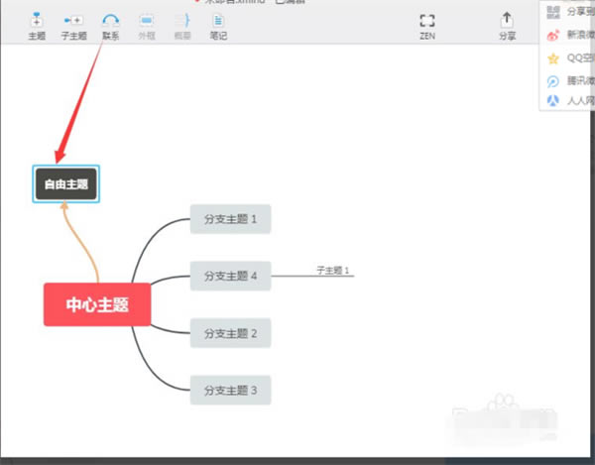
Task: Select the 子主题 1 subtopic
Action: pyautogui.click(x=333, y=270)
